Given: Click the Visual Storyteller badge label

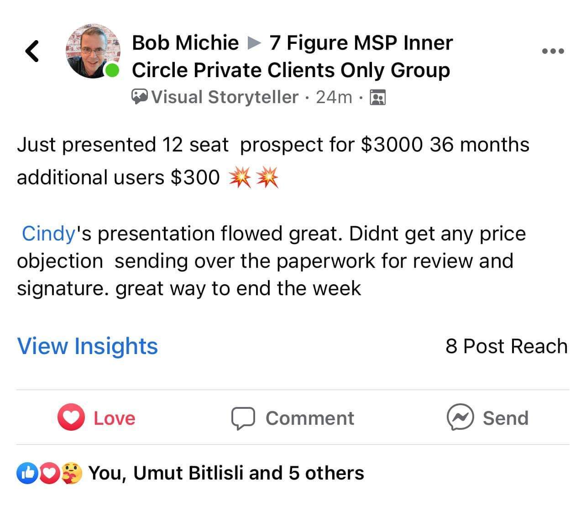Looking at the screenshot, I should [x=225, y=97].
